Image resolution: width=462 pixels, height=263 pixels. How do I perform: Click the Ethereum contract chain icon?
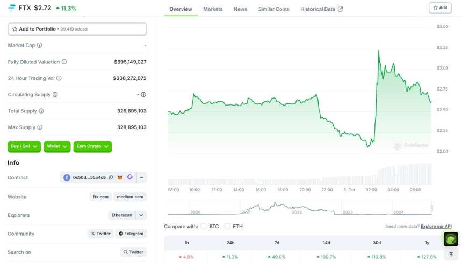tap(67, 177)
